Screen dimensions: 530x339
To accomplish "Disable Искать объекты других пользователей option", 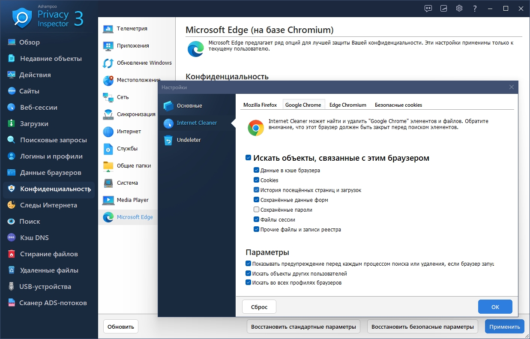I will 249,273.
